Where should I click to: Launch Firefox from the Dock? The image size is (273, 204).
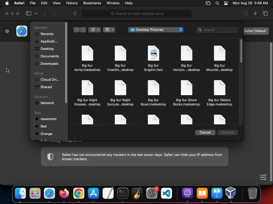[64, 193]
